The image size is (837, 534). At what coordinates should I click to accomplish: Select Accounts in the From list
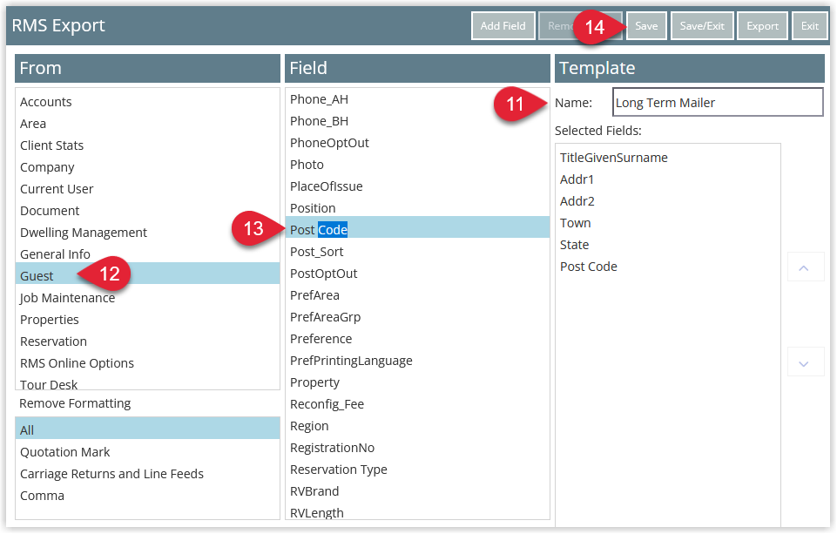coord(147,102)
